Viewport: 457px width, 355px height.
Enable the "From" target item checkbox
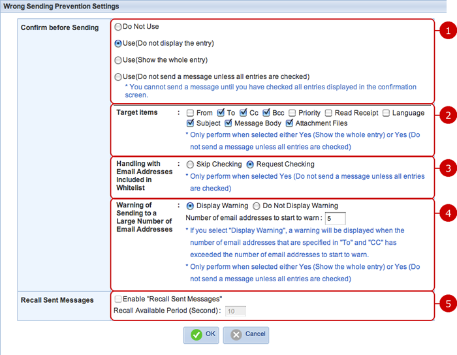[x=190, y=113]
